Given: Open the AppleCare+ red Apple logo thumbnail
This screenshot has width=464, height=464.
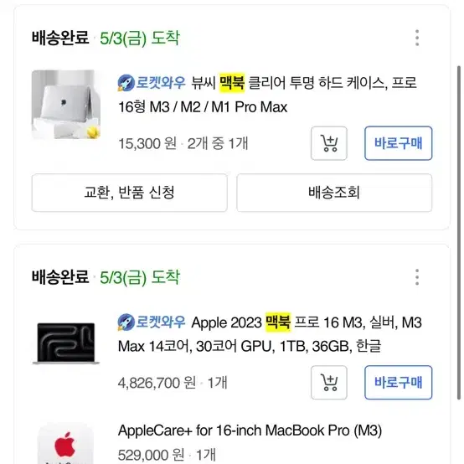Looking at the screenshot, I should point(65,444).
